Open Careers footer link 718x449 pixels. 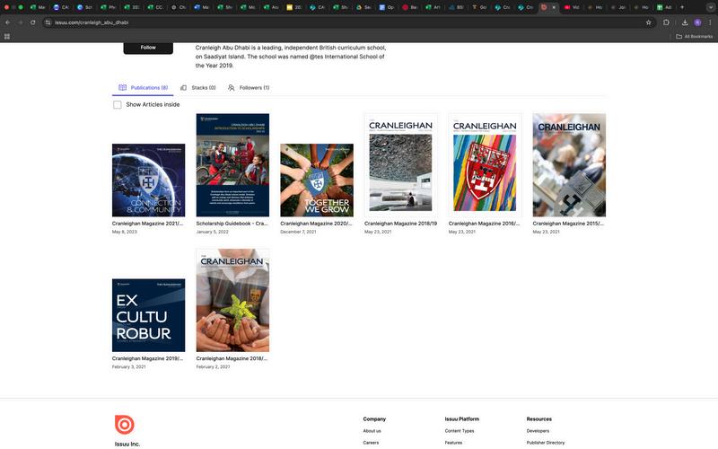click(x=371, y=443)
